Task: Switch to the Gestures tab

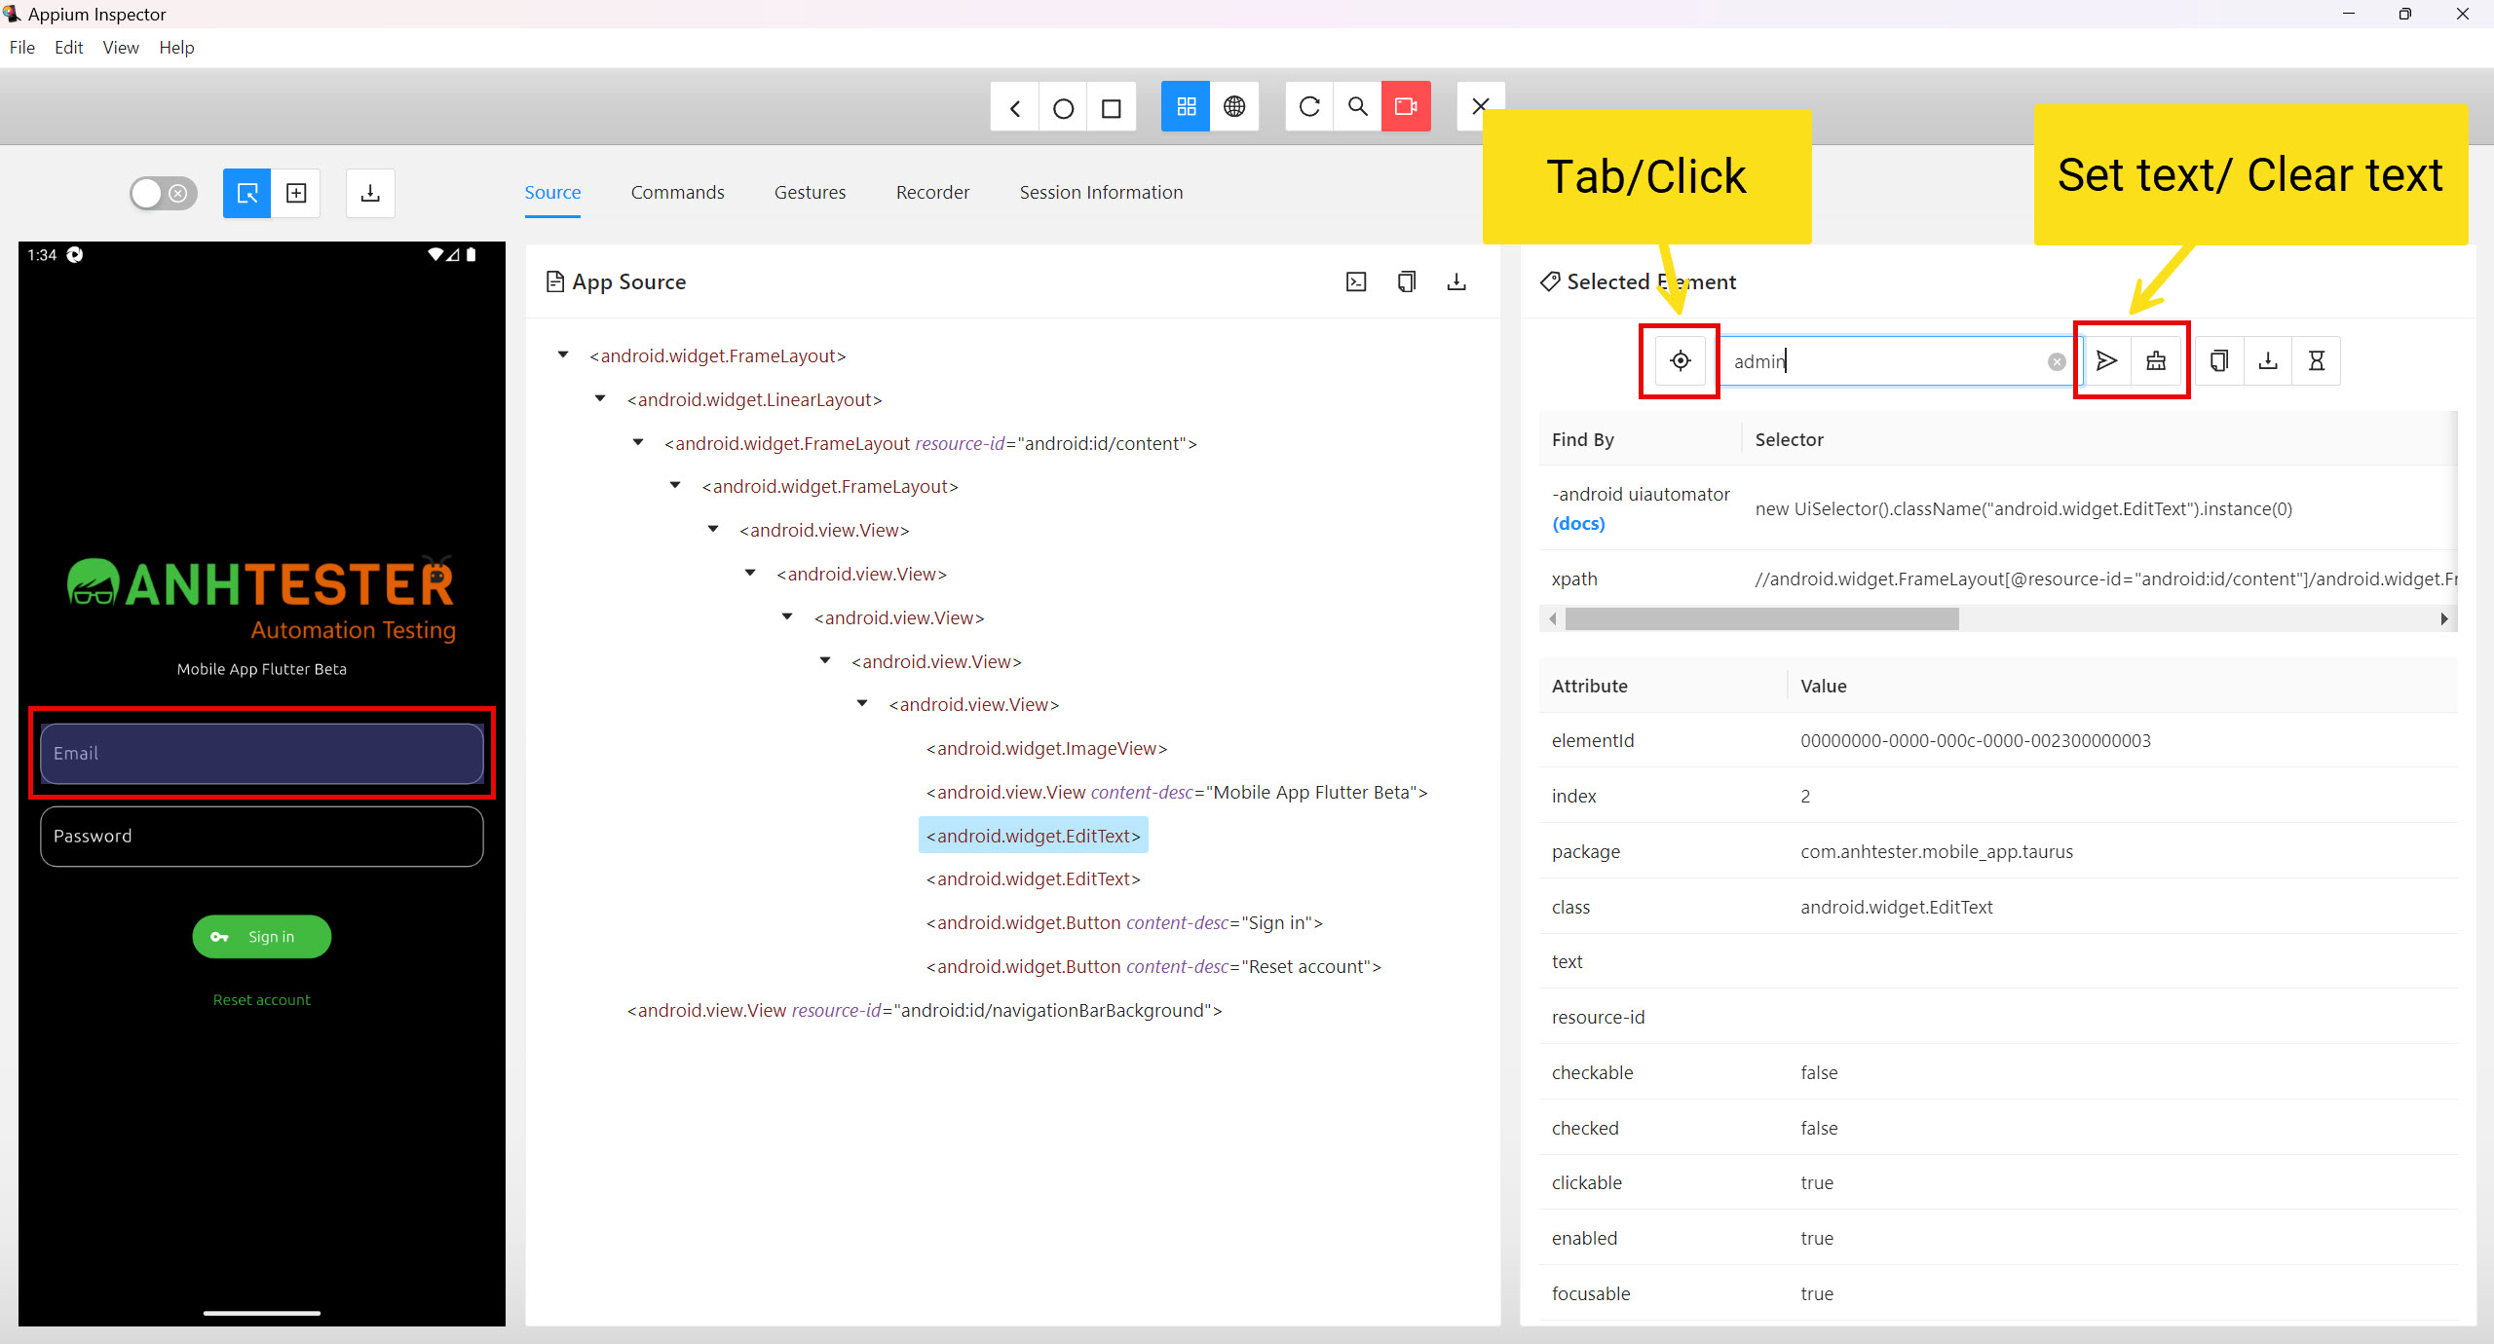Action: click(x=811, y=193)
